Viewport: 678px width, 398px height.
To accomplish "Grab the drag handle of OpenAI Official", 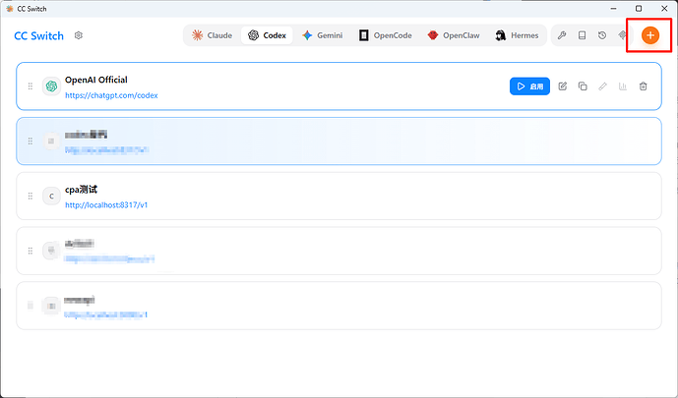I will click(31, 86).
